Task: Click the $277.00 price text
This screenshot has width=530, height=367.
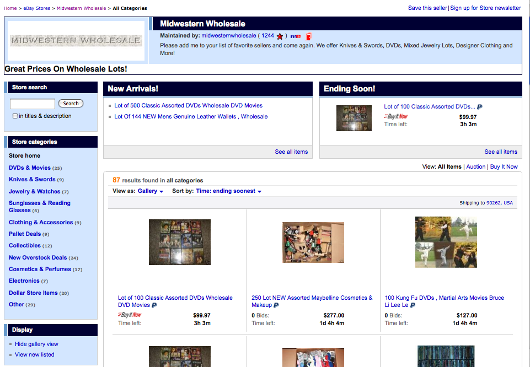Action: 334,315
